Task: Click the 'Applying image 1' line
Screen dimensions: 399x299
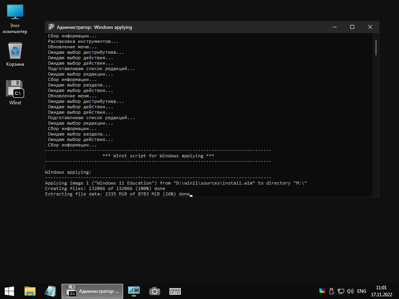Action: pyautogui.click(x=176, y=183)
